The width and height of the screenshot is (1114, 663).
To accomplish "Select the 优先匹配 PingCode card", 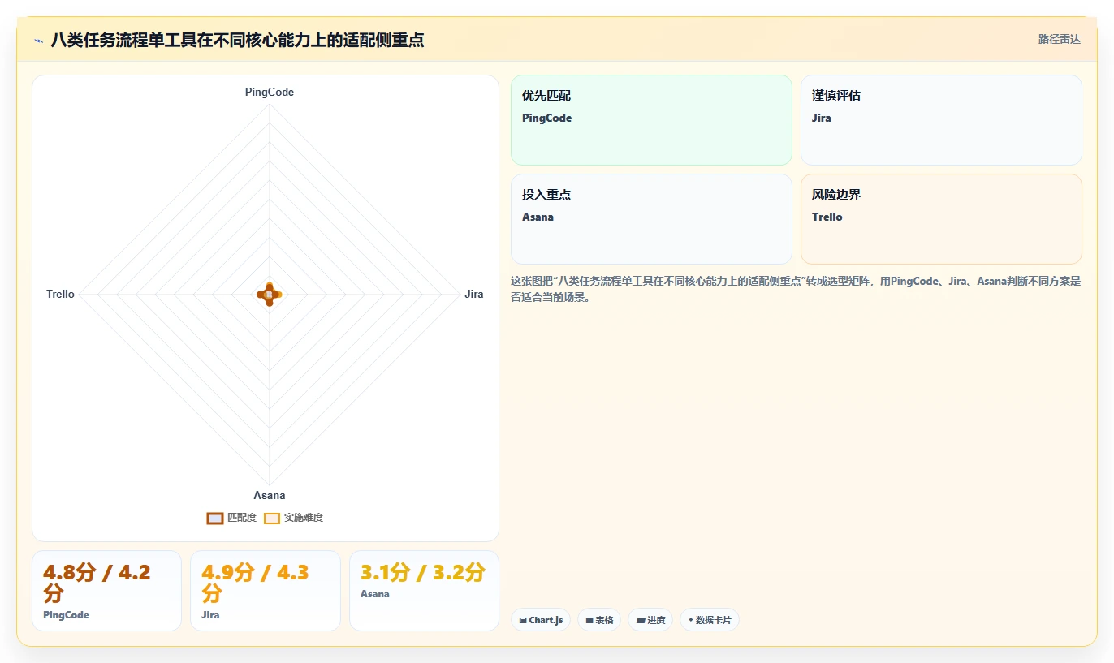I will tap(651, 120).
